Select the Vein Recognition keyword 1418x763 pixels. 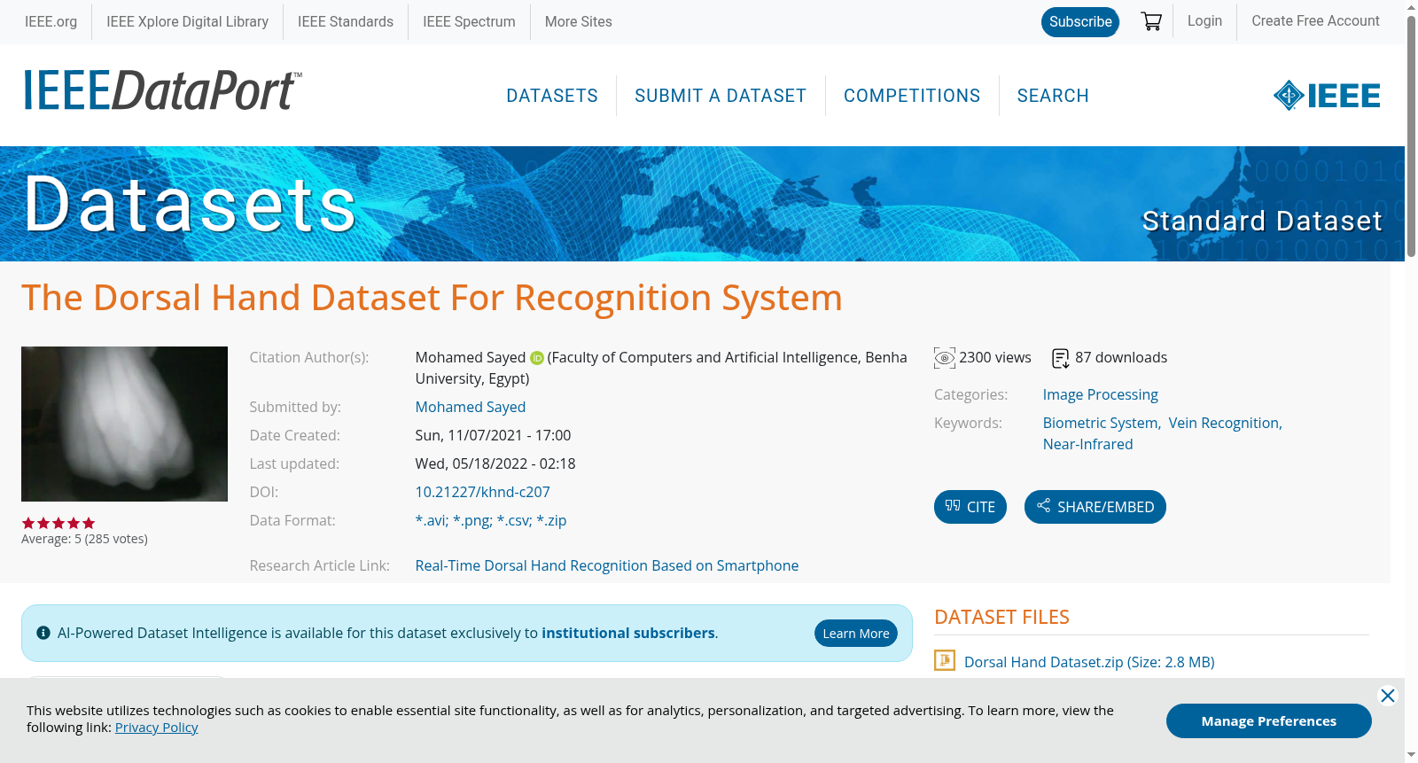tap(1225, 423)
